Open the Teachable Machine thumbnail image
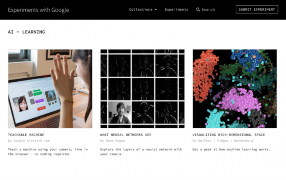Screen dimensions: 286x180 tap(50, 89)
